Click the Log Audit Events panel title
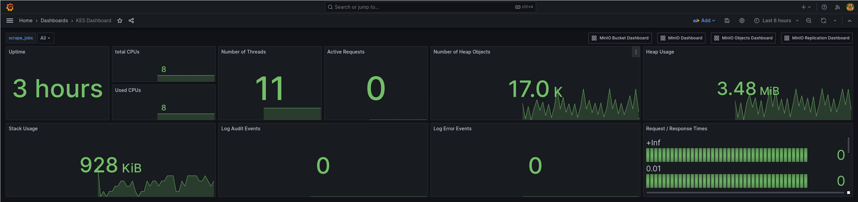Viewport: 858px width, 202px height. (241, 129)
